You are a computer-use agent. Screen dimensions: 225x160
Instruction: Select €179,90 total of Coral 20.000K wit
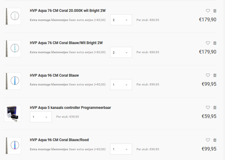click(x=208, y=19)
